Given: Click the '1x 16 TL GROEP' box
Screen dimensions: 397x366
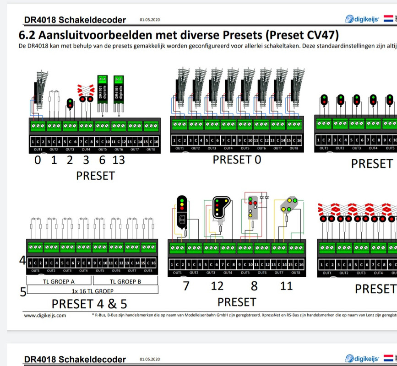Looking at the screenshot, I should point(92,290).
